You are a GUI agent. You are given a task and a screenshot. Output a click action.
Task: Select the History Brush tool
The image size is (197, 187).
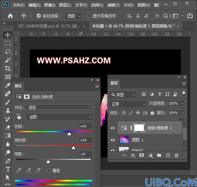pos(8,119)
